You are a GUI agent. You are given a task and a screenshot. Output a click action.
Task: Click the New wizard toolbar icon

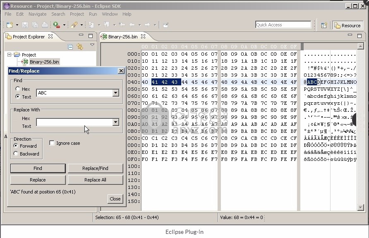coord(10,25)
